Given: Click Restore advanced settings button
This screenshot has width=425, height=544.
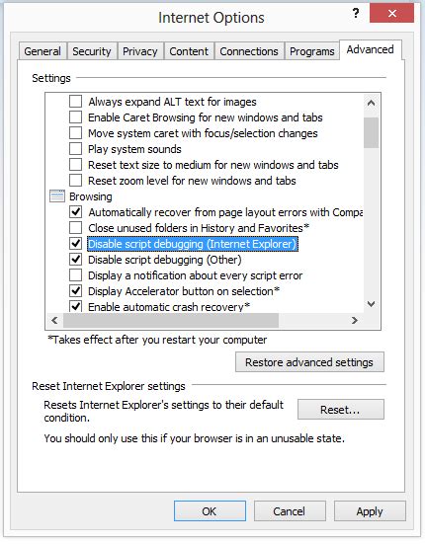Looking at the screenshot, I should (x=309, y=362).
